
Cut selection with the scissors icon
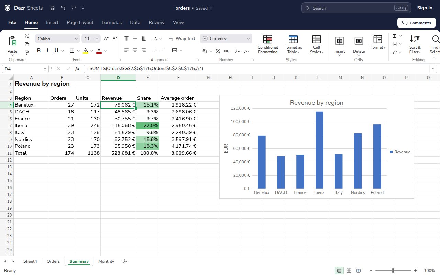coord(27,36)
